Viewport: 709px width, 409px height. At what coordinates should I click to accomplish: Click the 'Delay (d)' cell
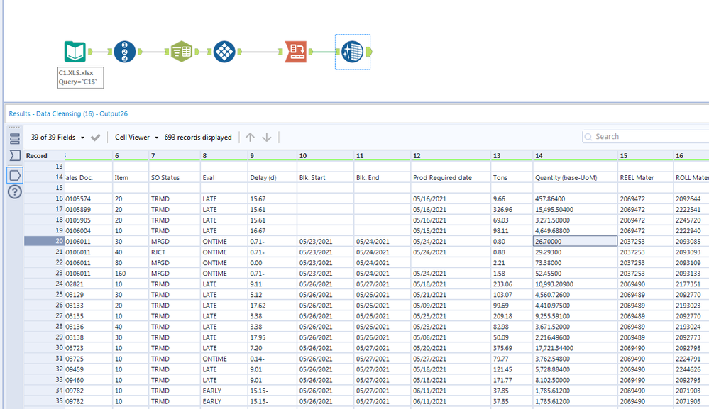(273, 178)
